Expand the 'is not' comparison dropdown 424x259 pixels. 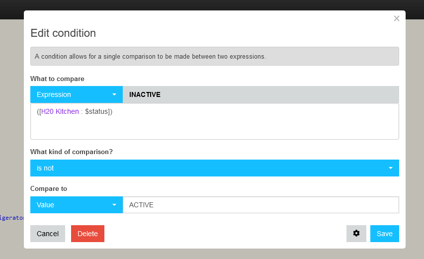coord(214,168)
